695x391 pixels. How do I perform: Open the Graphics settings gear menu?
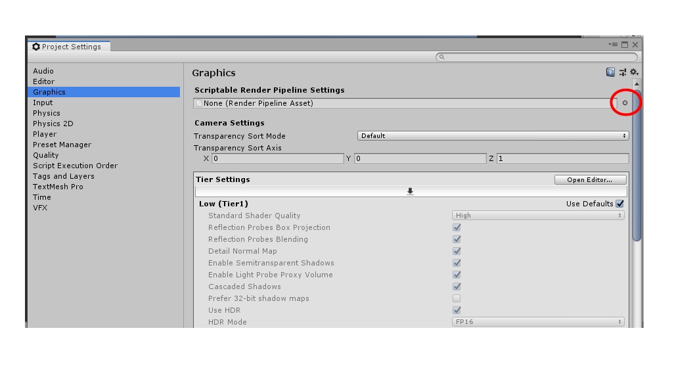pyautogui.click(x=635, y=72)
